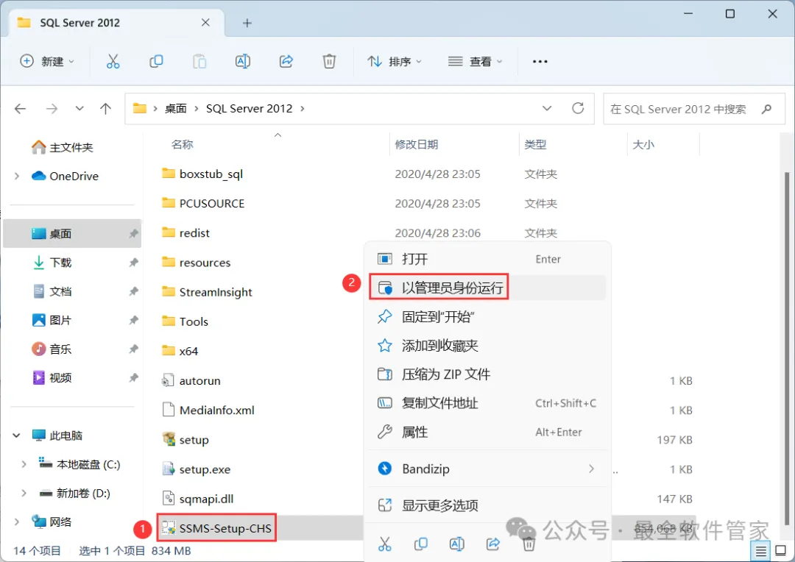
Task: Choose 添加到收藏夹 menu entry
Action: point(487,346)
